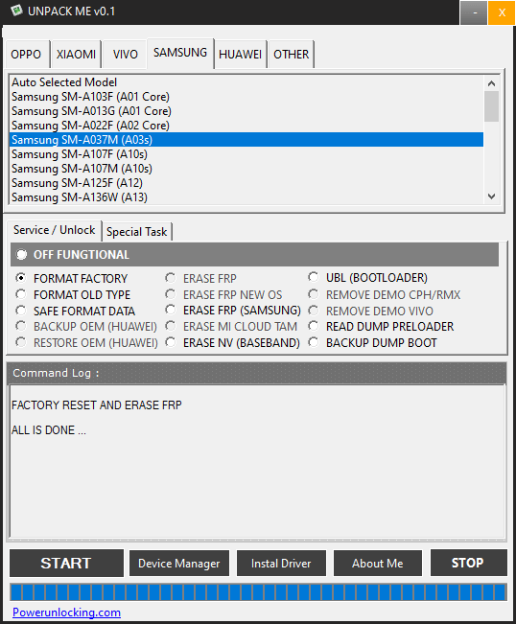The image size is (516, 624).
Task: Select Auto Selected Model in the list
Action: click(x=246, y=82)
